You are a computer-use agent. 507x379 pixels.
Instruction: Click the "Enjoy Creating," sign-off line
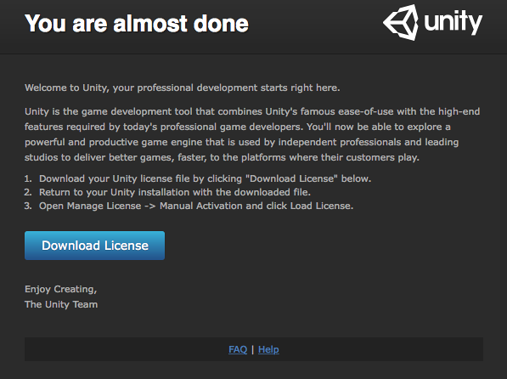61,289
